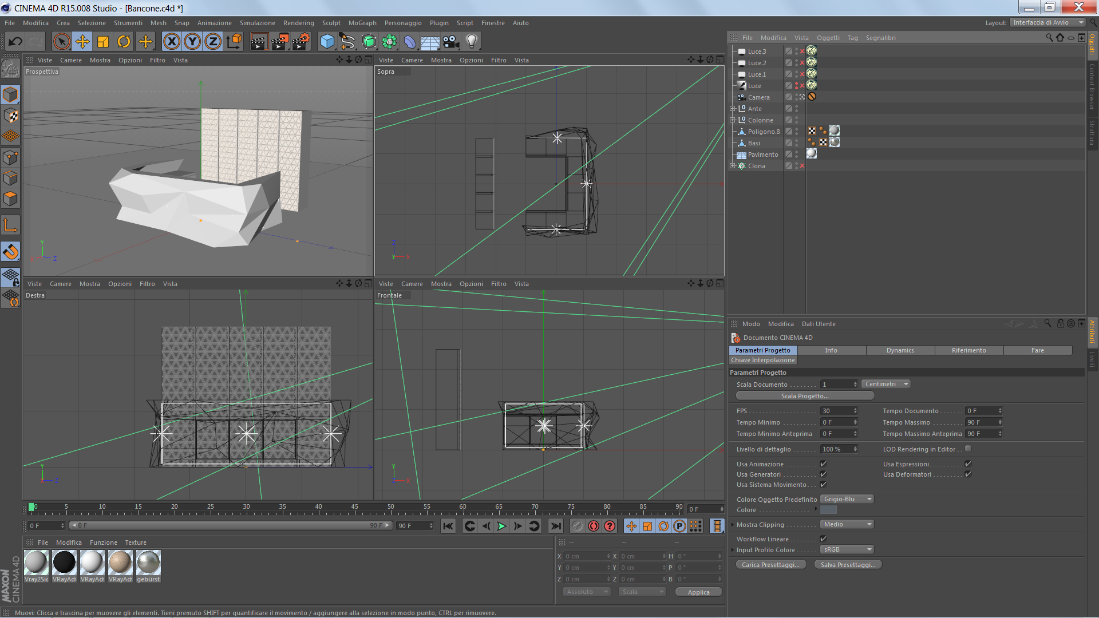Click the camera object icon in toolbar
Image resolution: width=1099 pixels, height=618 pixels.
click(x=451, y=42)
